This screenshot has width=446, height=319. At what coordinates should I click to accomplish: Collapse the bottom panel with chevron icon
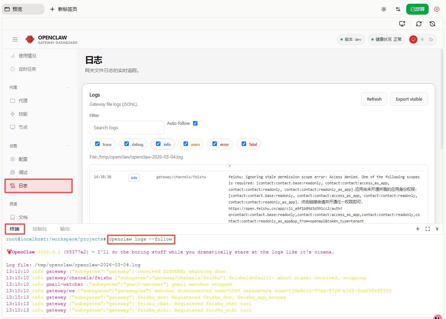click(437, 229)
